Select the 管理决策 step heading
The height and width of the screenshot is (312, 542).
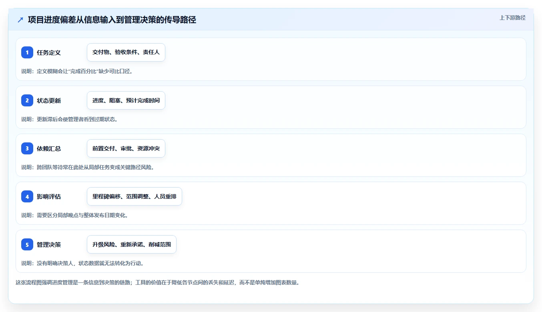[x=49, y=244]
